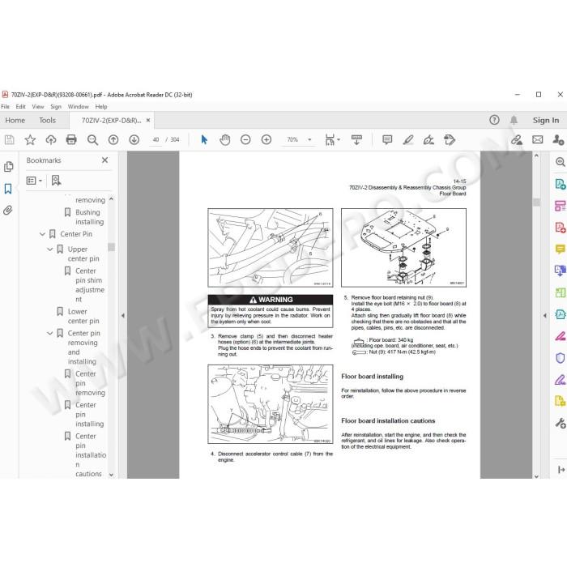567x567 pixels.
Task: Open the Sign document tool
Action: [x=428, y=139]
